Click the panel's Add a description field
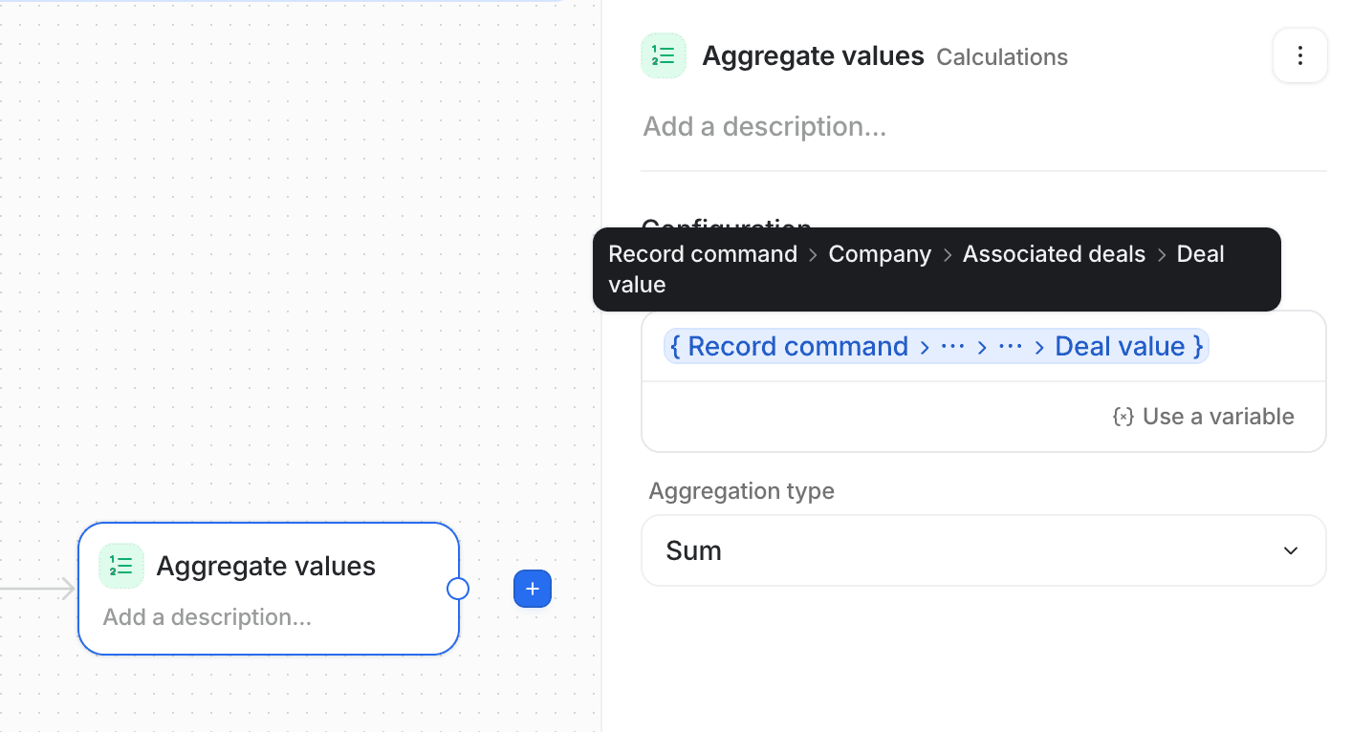 (x=765, y=126)
